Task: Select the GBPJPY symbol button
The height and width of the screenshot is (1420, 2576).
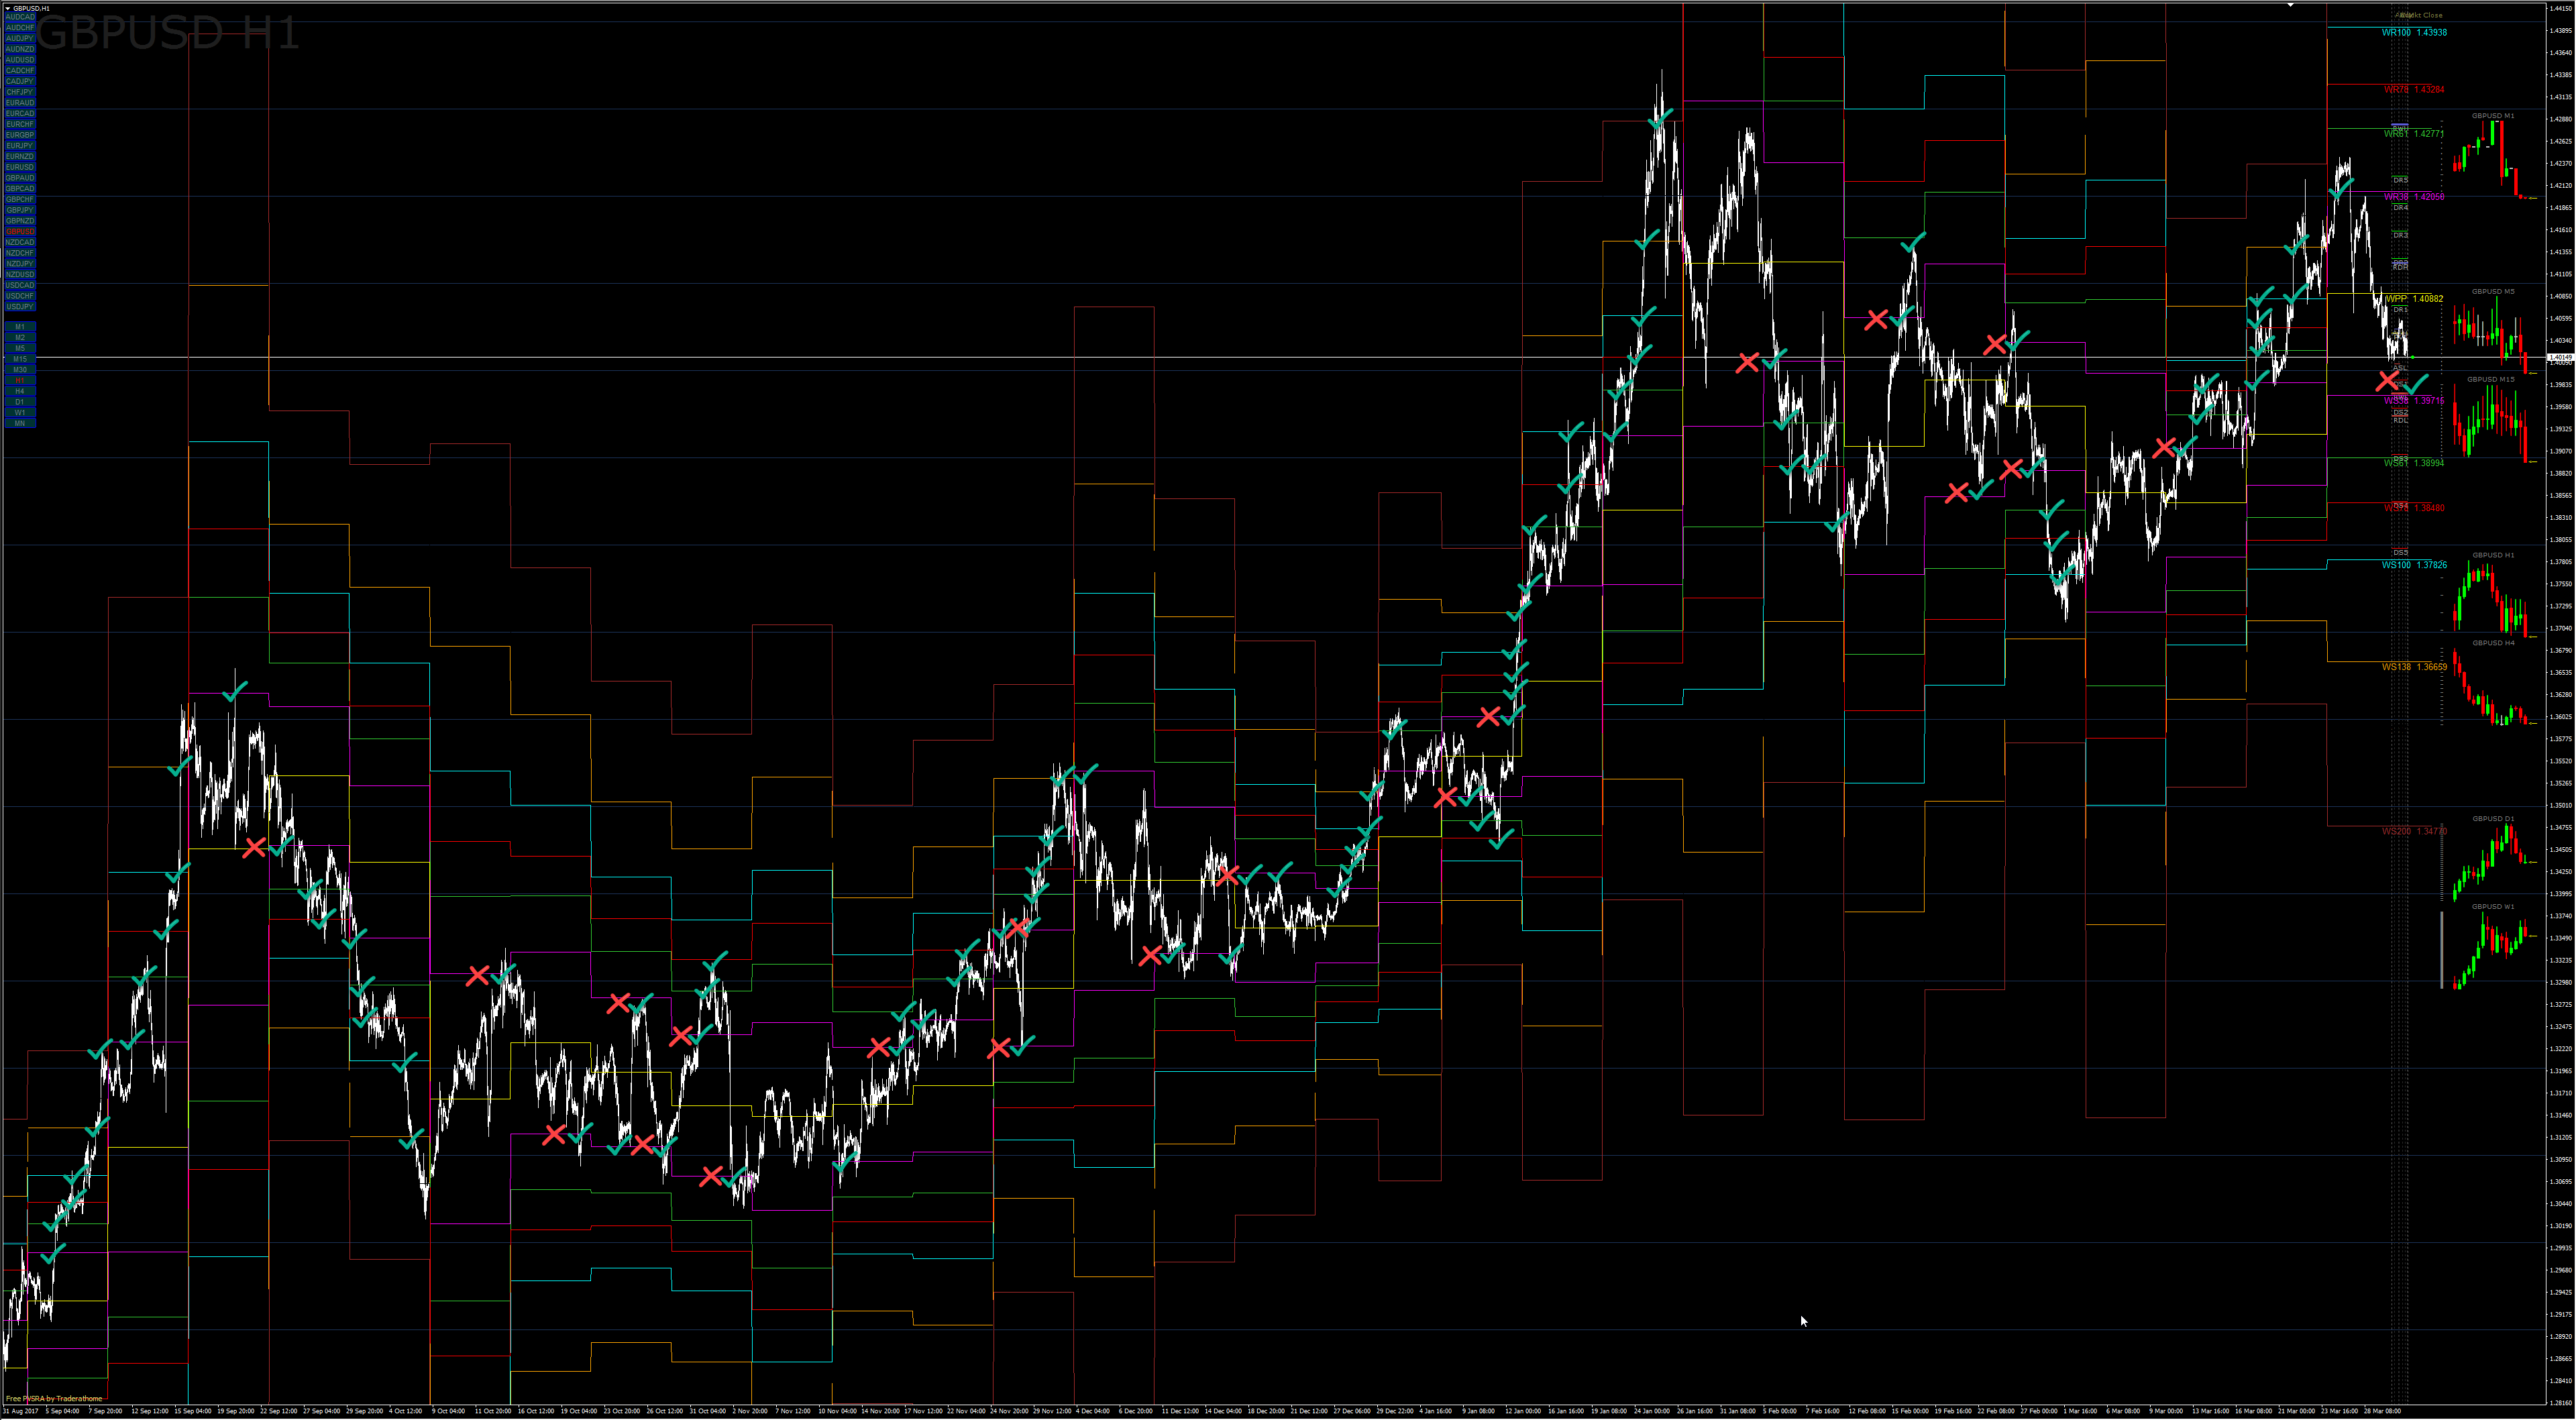Action: point(20,210)
